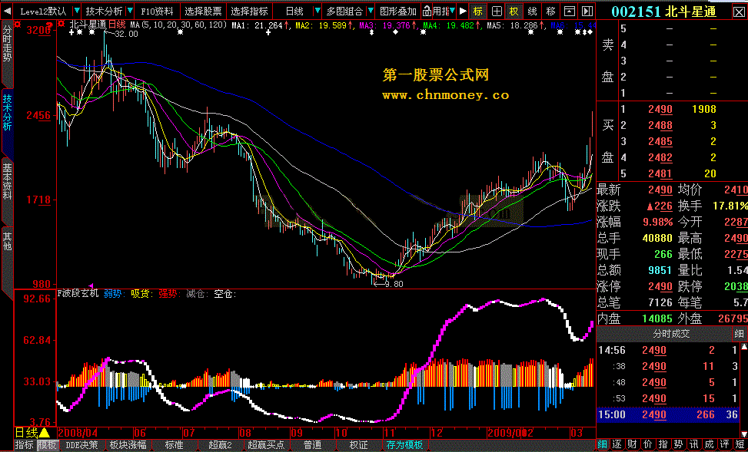Click the 讯 news button

tap(693, 445)
